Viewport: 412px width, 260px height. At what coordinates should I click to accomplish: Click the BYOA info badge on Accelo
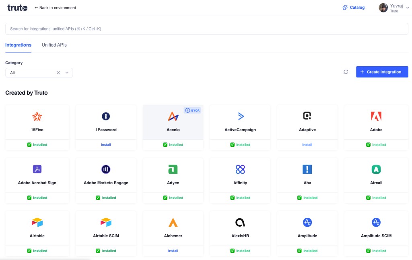[192, 110]
